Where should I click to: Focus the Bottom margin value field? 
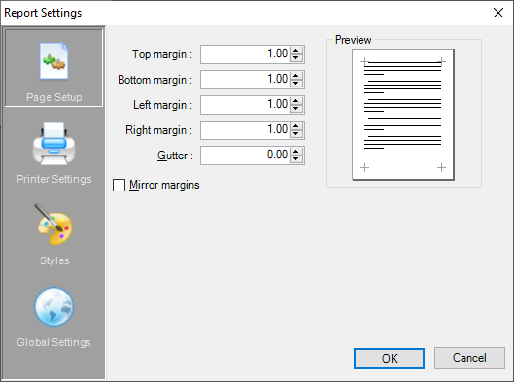(245, 80)
